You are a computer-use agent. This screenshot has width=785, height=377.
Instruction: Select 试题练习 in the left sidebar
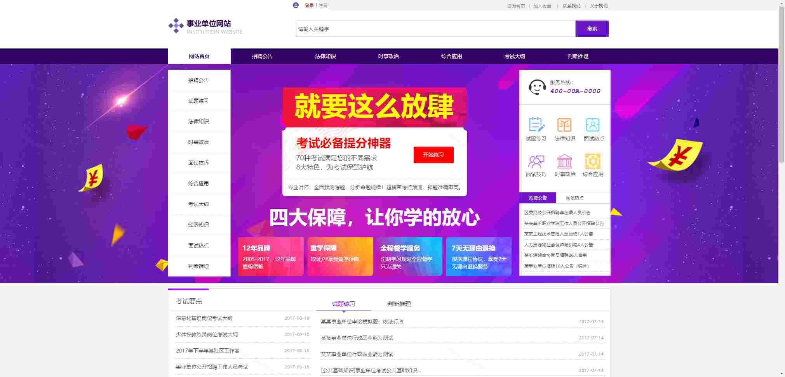coord(199,101)
